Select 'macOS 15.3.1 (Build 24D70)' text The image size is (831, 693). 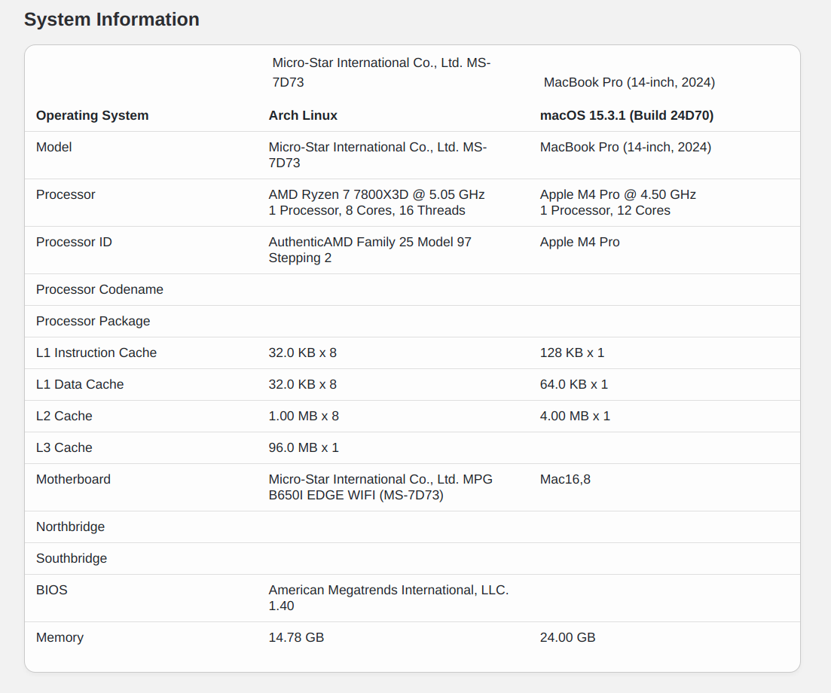(x=626, y=115)
